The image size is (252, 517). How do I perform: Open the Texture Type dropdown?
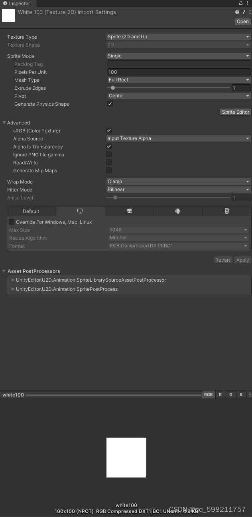[178, 36]
